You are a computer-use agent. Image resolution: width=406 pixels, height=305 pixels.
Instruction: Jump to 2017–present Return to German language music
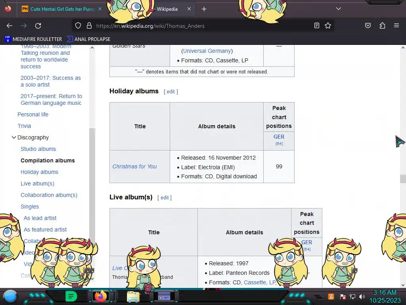(x=51, y=100)
